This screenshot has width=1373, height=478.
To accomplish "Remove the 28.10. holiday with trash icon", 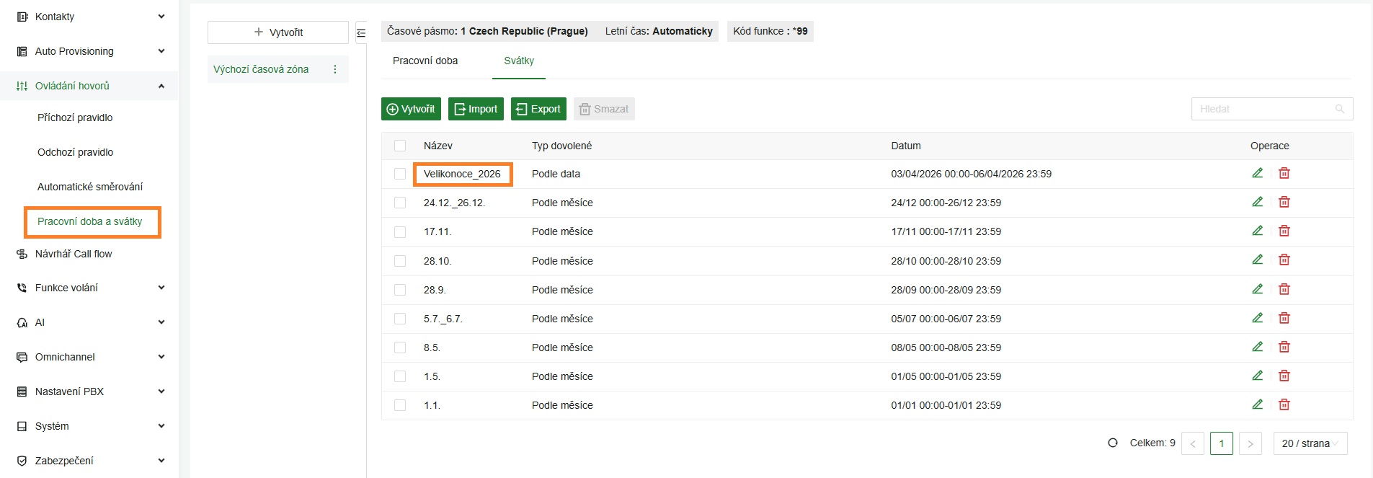I will (1284, 260).
